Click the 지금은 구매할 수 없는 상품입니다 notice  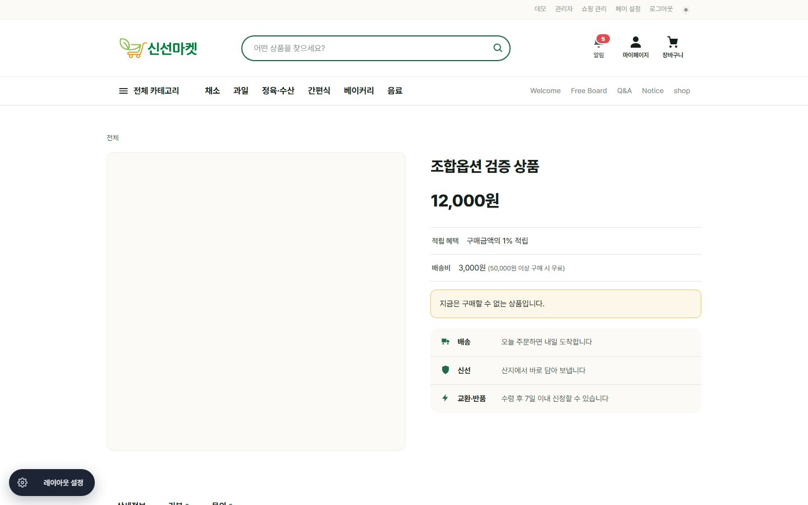(x=566, y=304)
